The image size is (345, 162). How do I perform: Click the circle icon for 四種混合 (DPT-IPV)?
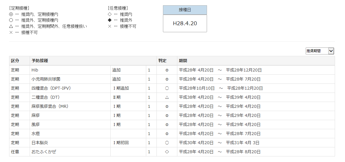(167, 88)
